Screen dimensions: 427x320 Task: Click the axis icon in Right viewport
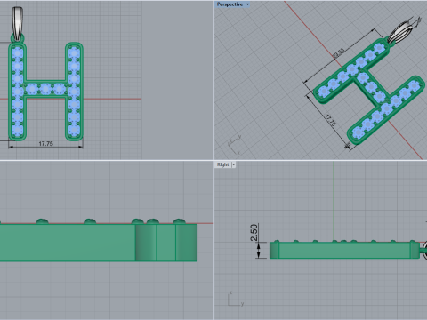[236, 299]
